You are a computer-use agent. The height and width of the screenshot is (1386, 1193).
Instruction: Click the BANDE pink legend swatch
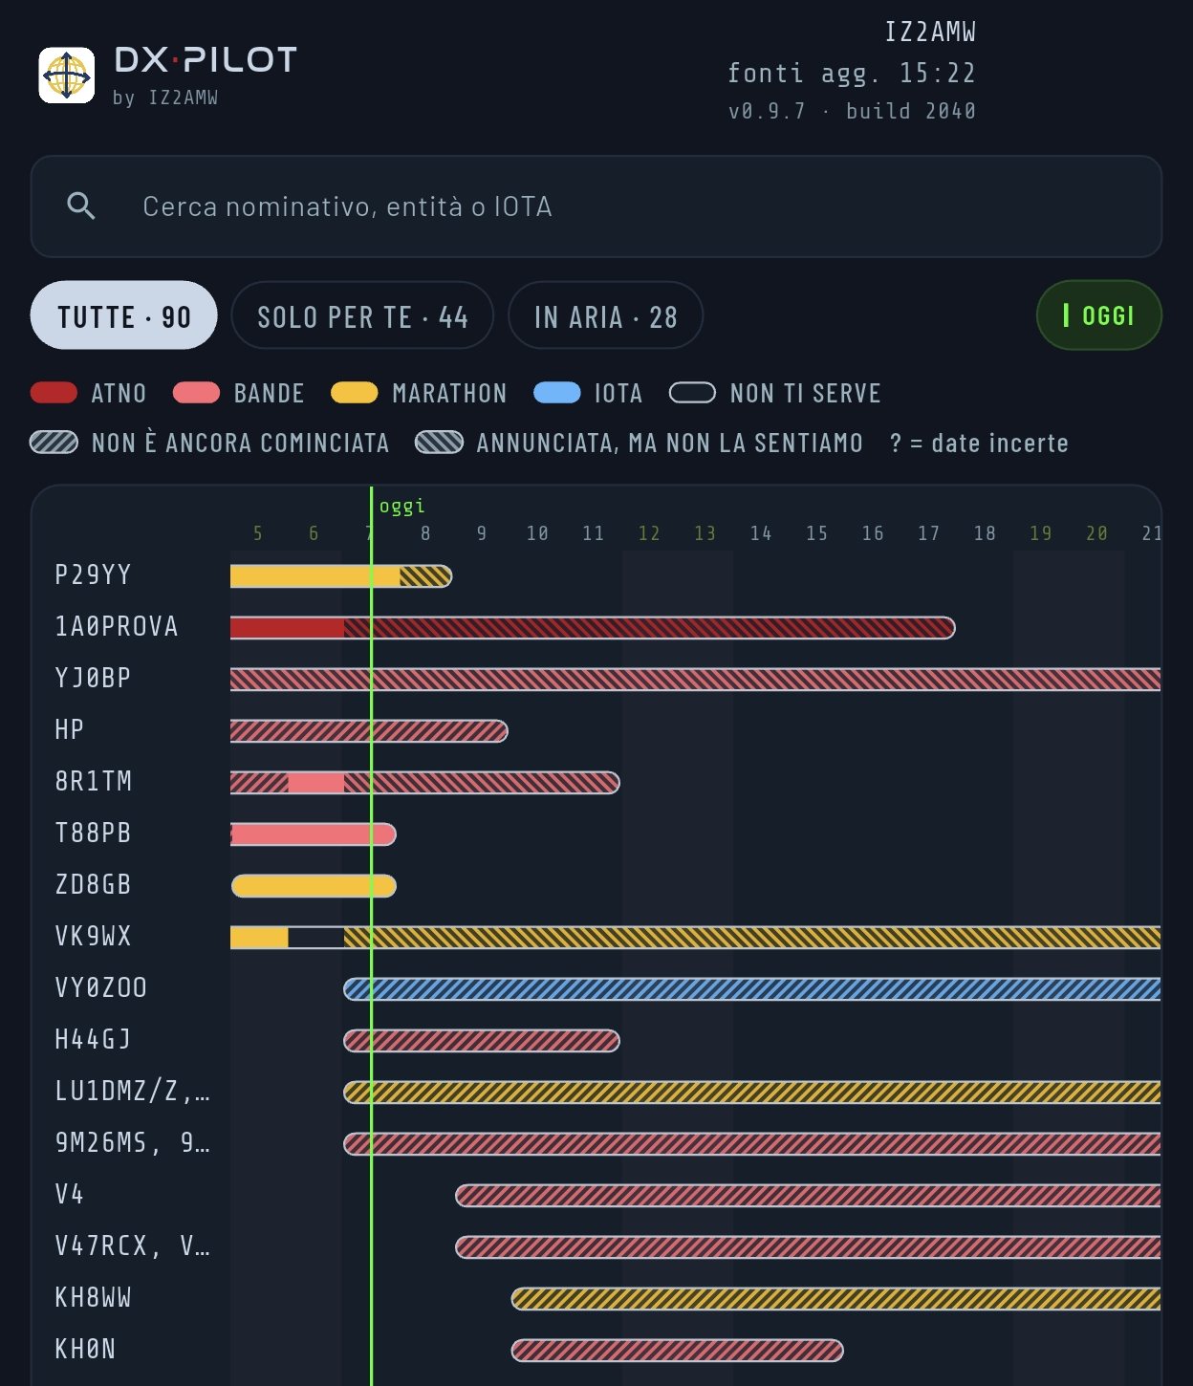point(197,393)
